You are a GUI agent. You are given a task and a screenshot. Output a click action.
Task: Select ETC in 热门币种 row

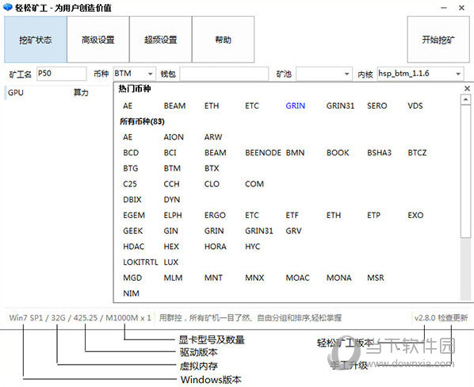[x=252, y=105]
